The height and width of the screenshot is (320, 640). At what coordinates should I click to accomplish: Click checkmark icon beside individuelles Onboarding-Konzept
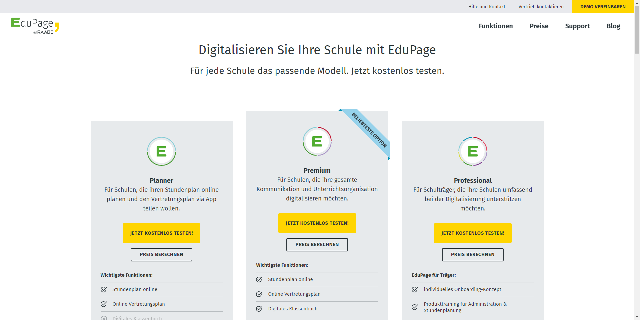point(415,289)
